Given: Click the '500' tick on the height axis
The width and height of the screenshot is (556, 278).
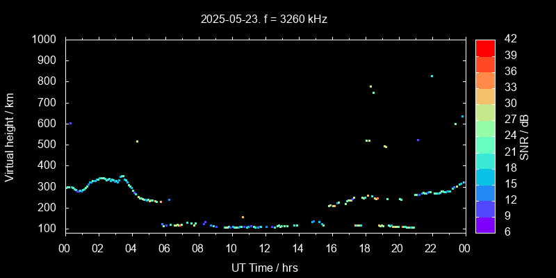Looking at the screenshot, I should [x=49, y=145].
